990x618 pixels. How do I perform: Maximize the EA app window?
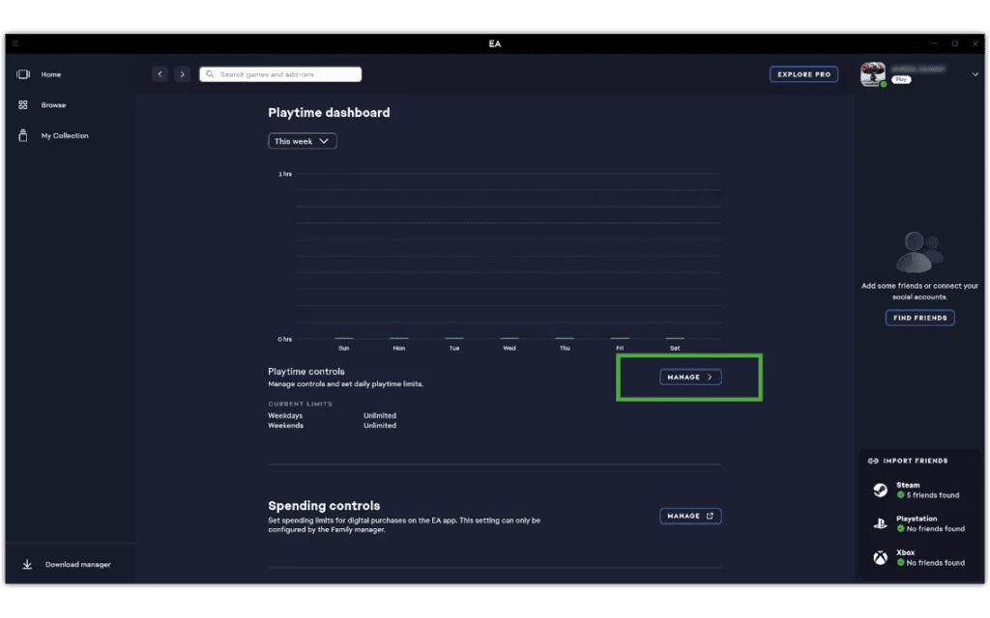954,43
